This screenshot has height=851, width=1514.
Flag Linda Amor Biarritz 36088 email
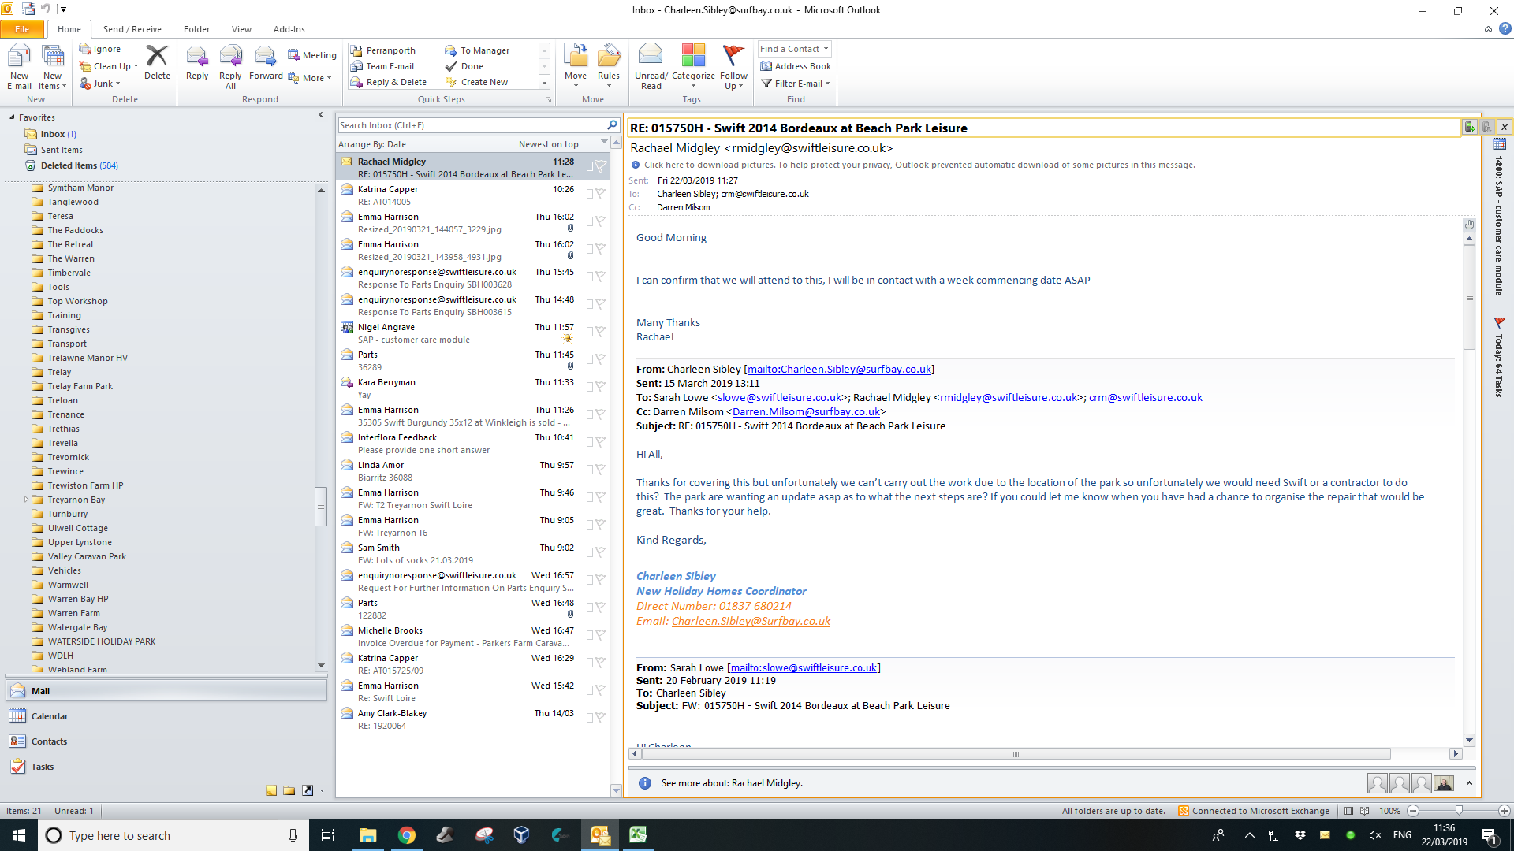[600, 469]
